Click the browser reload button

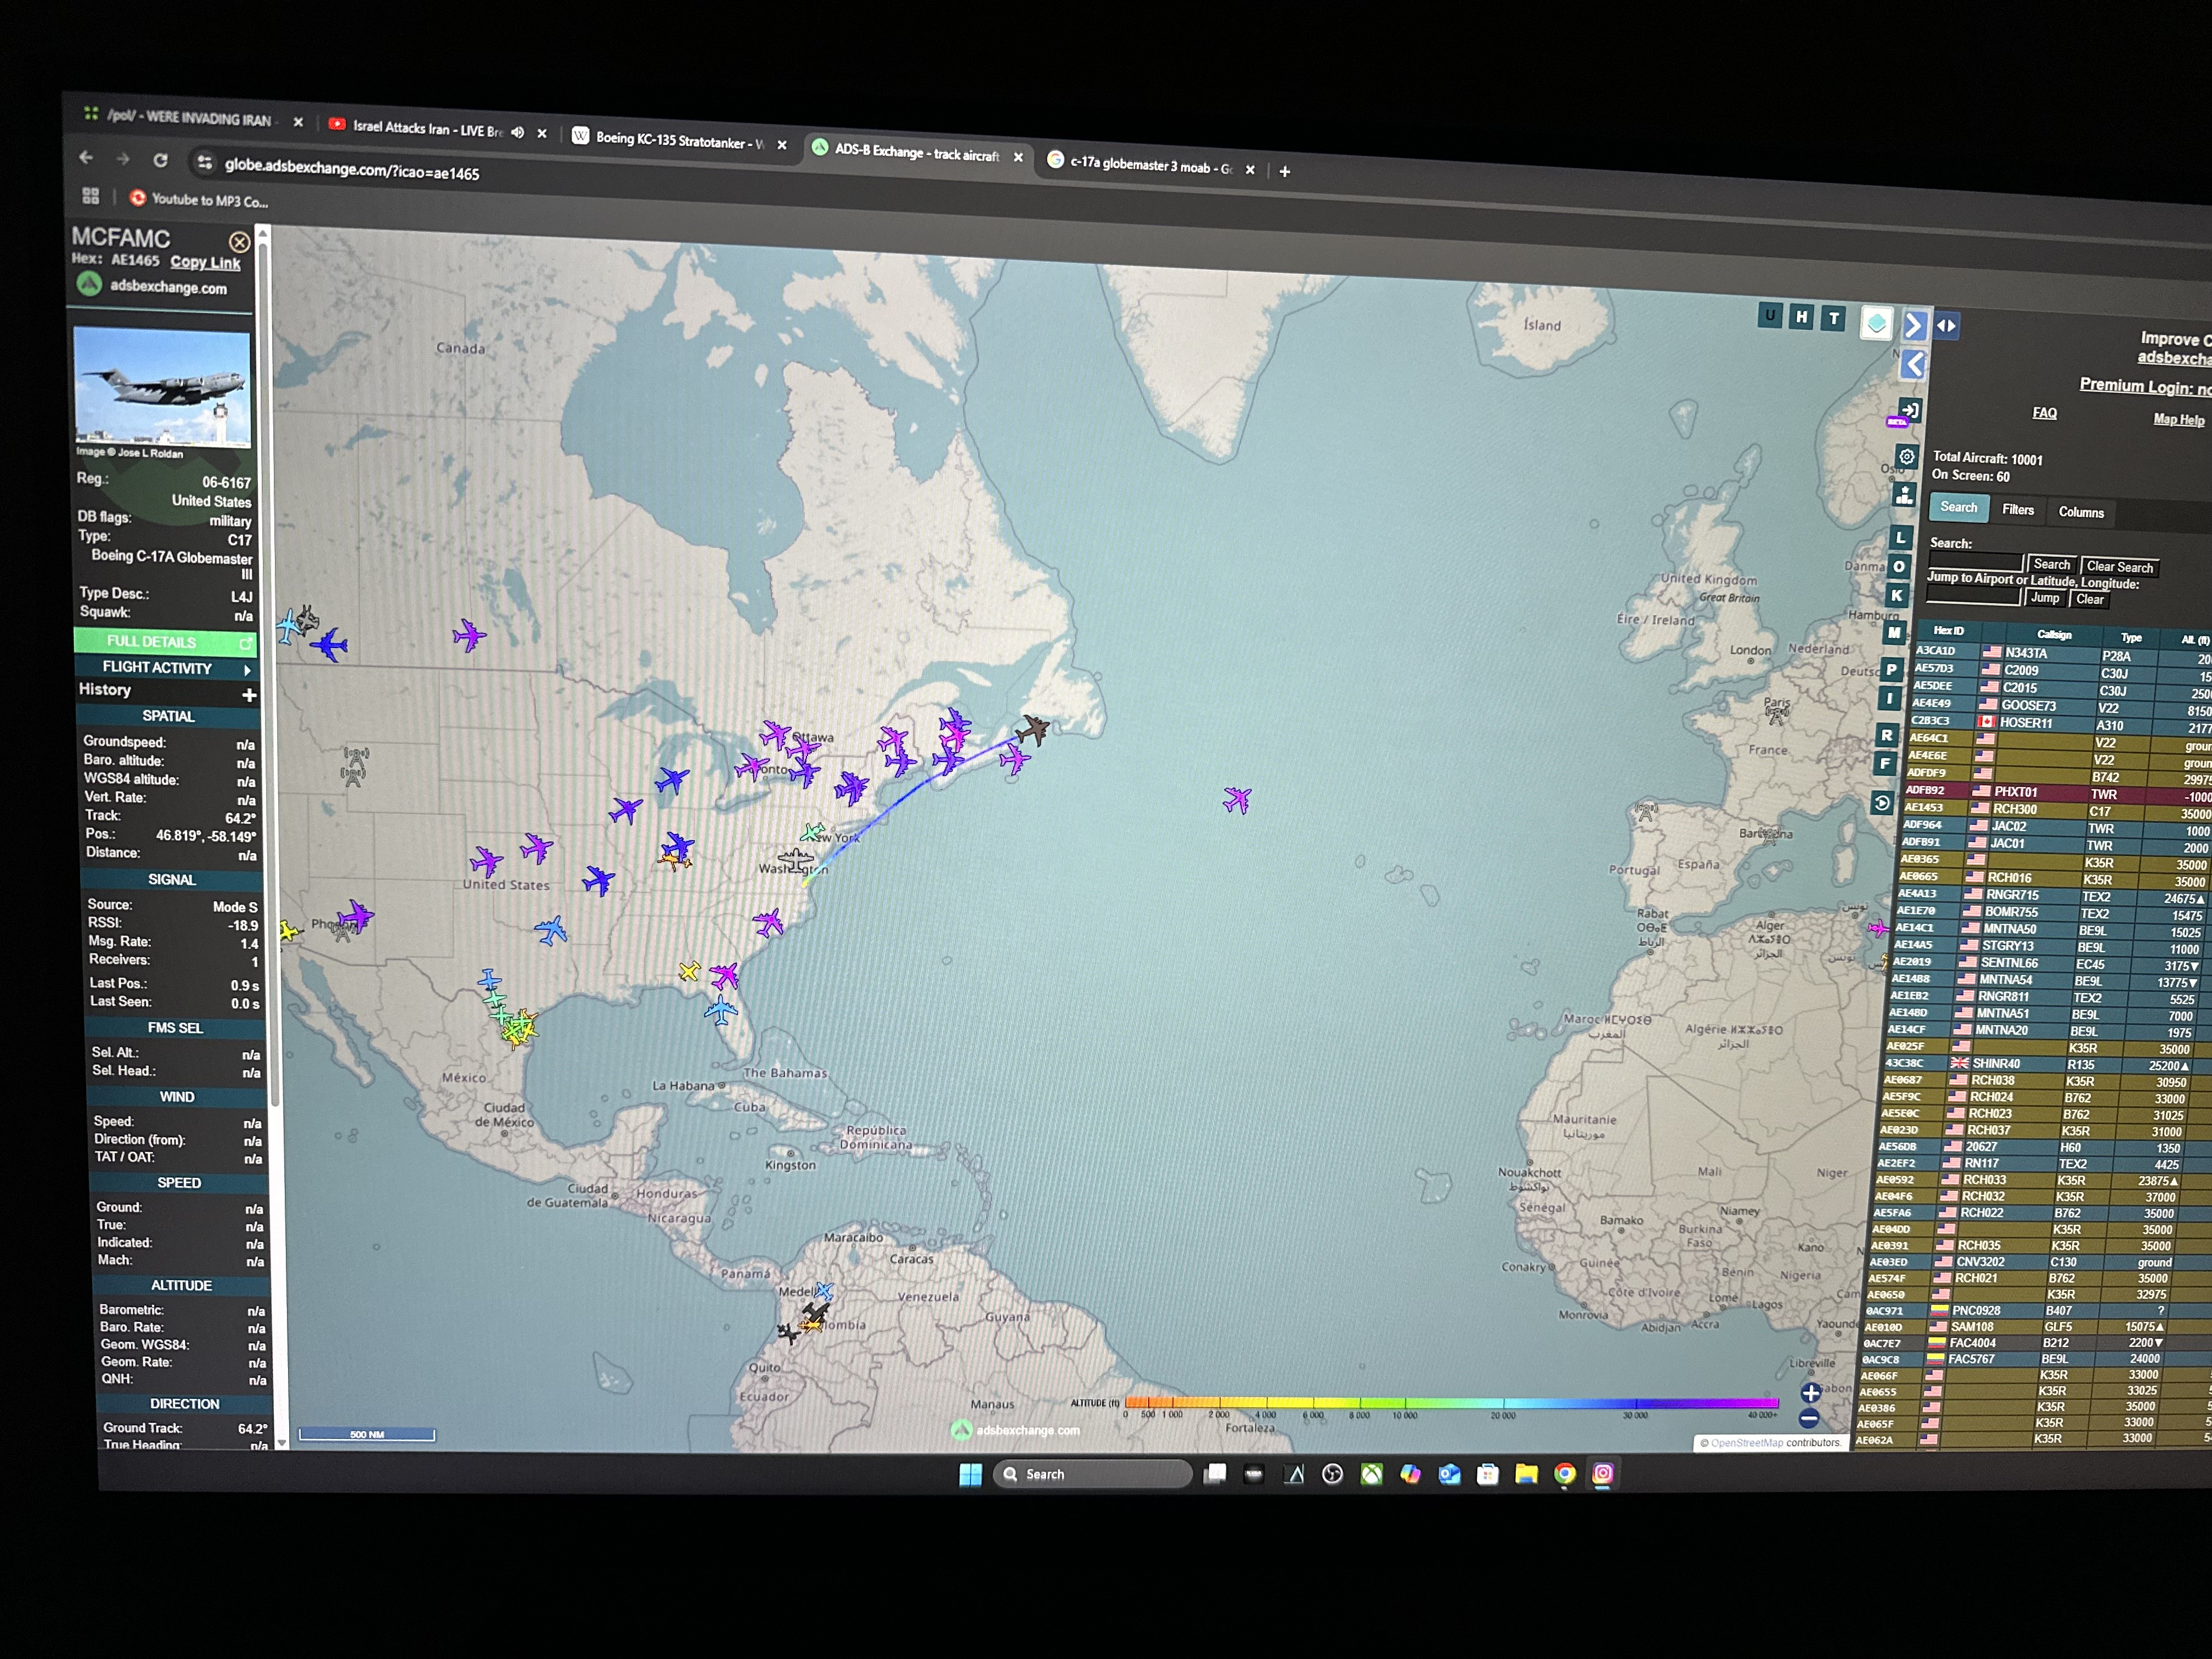[x=160, y=160]
